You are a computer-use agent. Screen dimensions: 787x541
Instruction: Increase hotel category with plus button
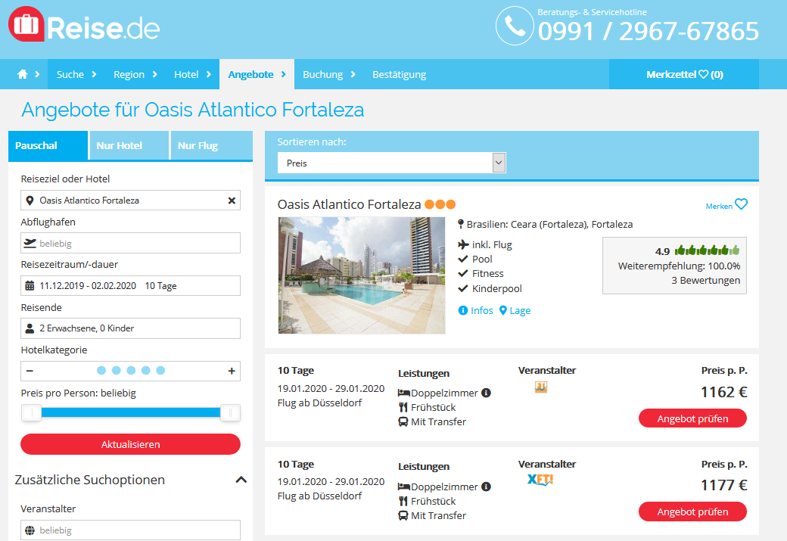point(232,371)
